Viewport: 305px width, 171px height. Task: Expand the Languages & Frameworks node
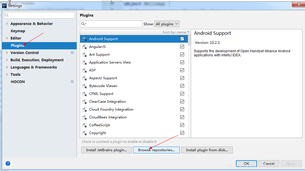[7, 67]
